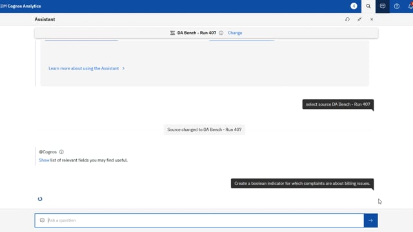Select the 'select source DA Bench' message bubble
This screenshot has width=413, height=232.
(x=338, y=104)
